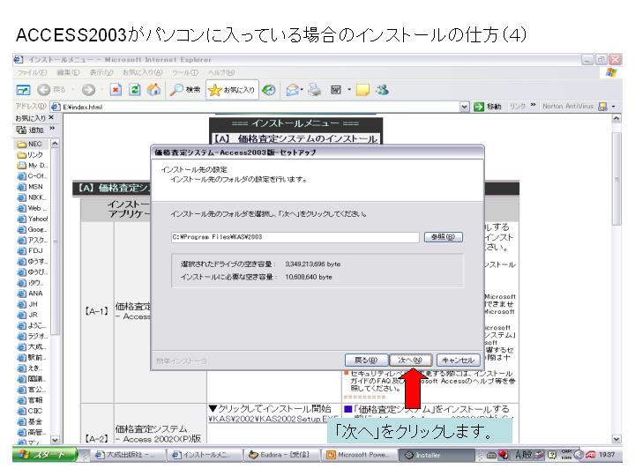
Task: Click the install folder path field
Action: (x=295, y=237)
